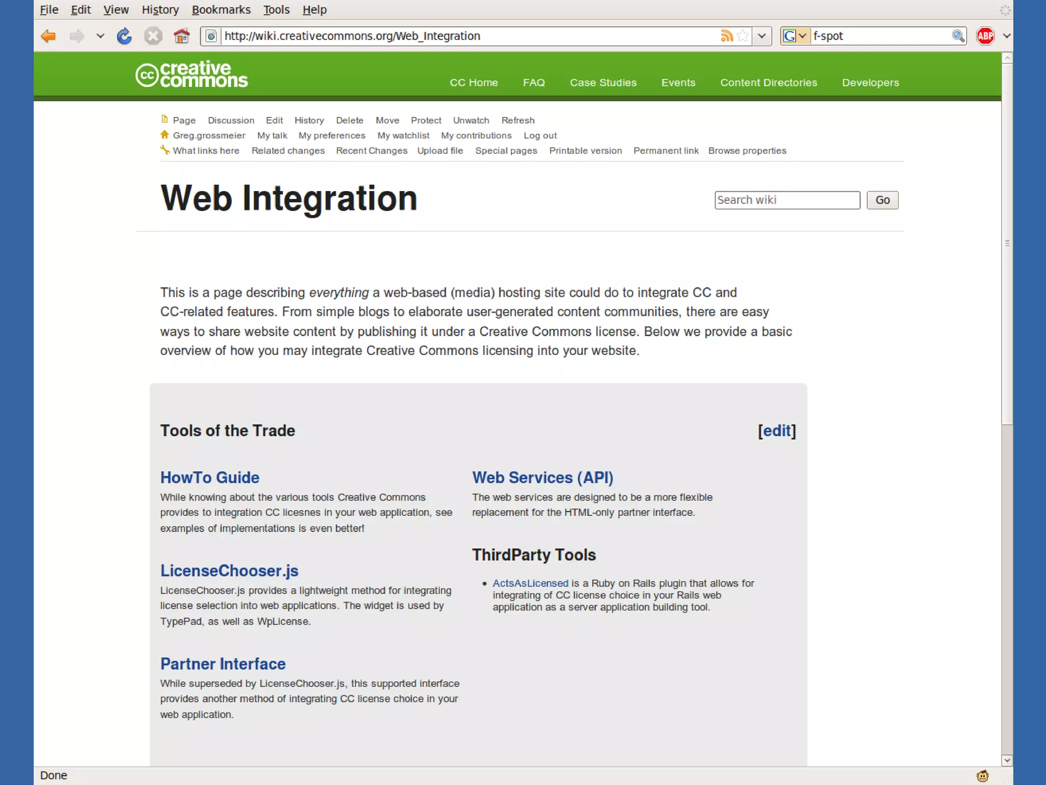The width and height of the screenshot is (1046, 785).
Task: Bookmark page with the star icon
Action: (743, 36)
